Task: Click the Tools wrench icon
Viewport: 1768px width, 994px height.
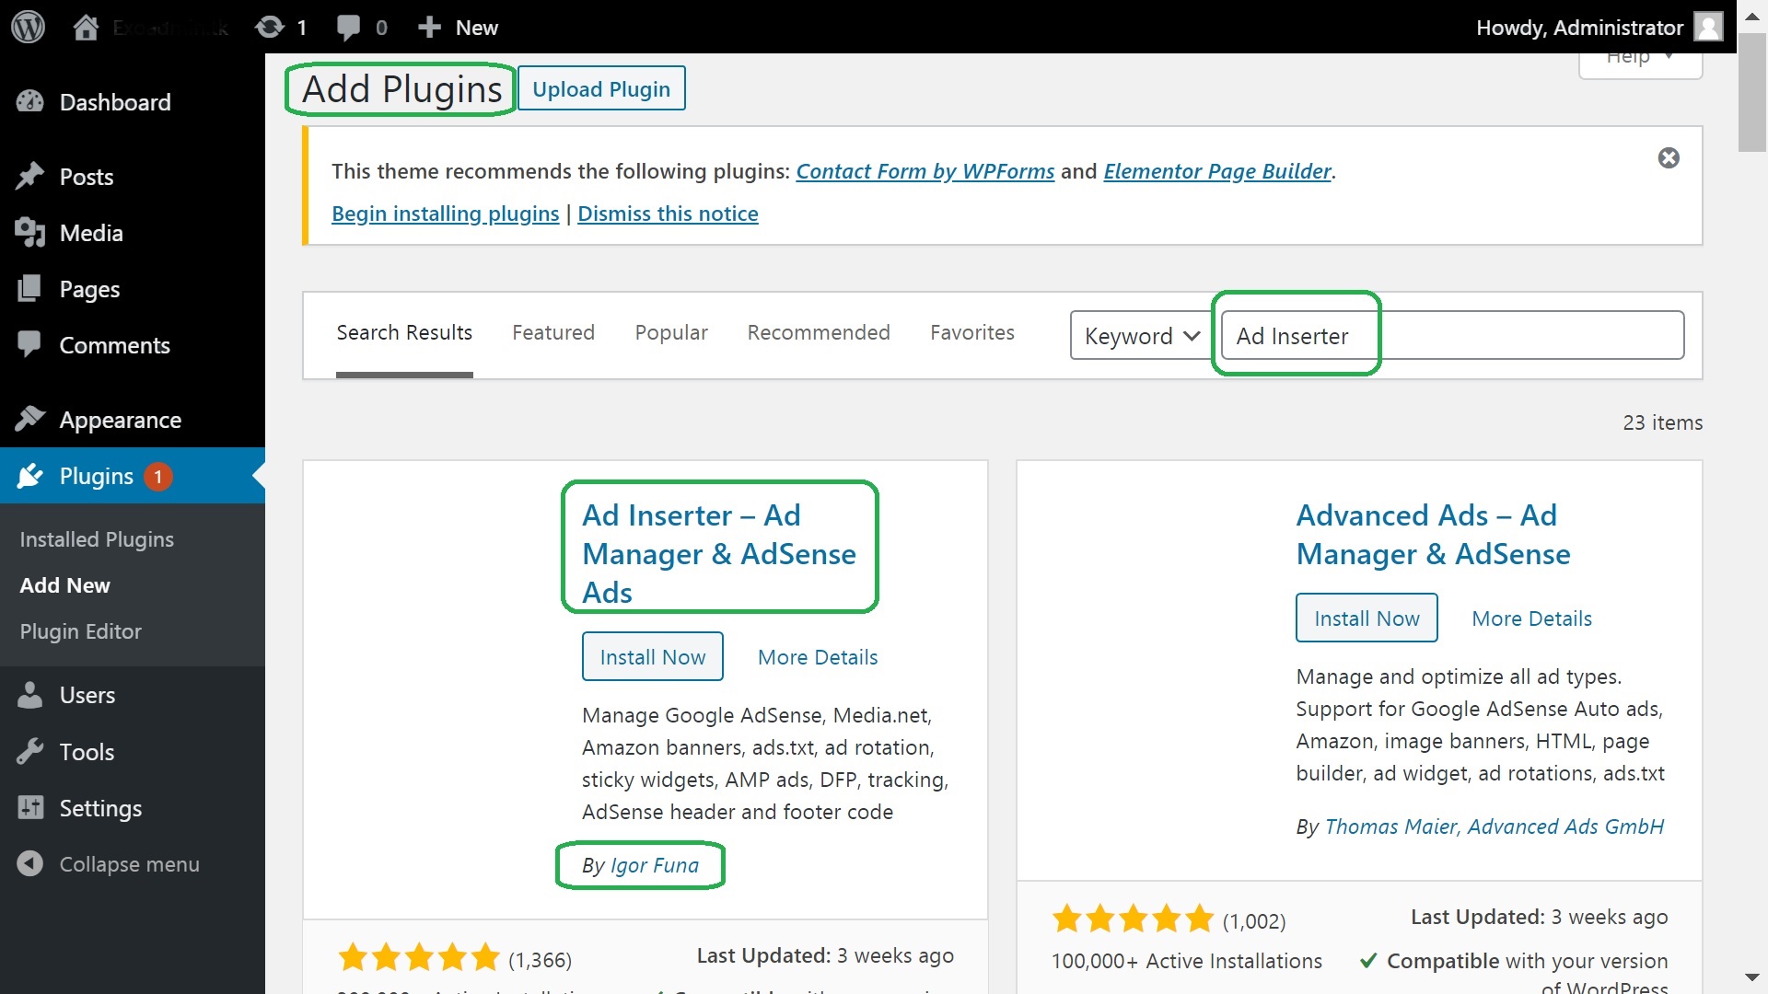Action: pos(29,751)
